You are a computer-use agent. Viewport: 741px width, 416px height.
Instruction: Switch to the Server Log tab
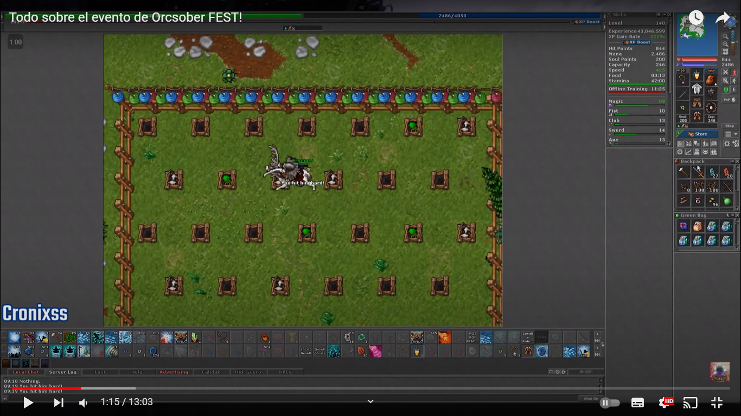[x=63, y=372]
